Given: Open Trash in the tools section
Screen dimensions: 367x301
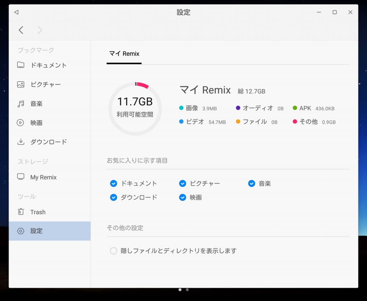Looking at the screenshot, I should tap(49, 212).
